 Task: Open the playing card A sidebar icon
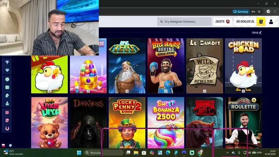click(x=7, y=120)
